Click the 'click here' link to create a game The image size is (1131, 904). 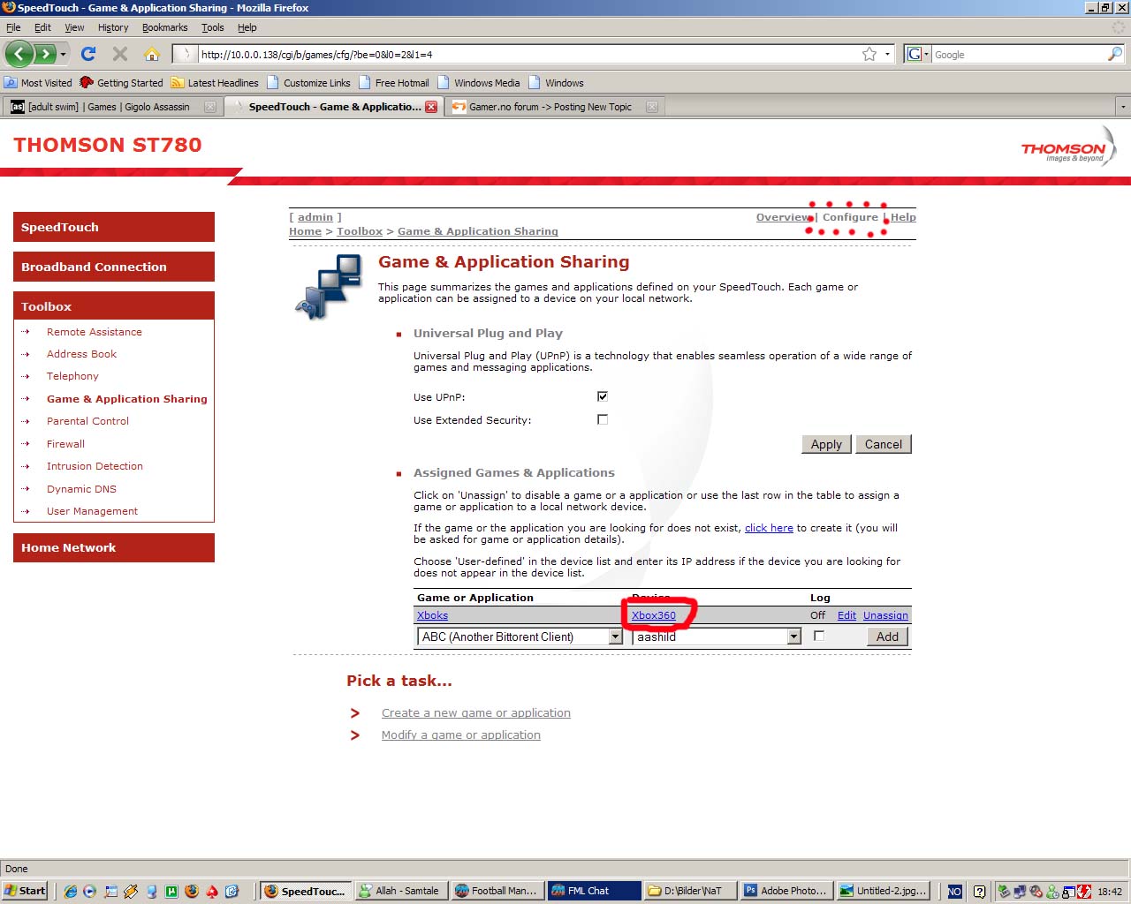click(x=769, y=528)
